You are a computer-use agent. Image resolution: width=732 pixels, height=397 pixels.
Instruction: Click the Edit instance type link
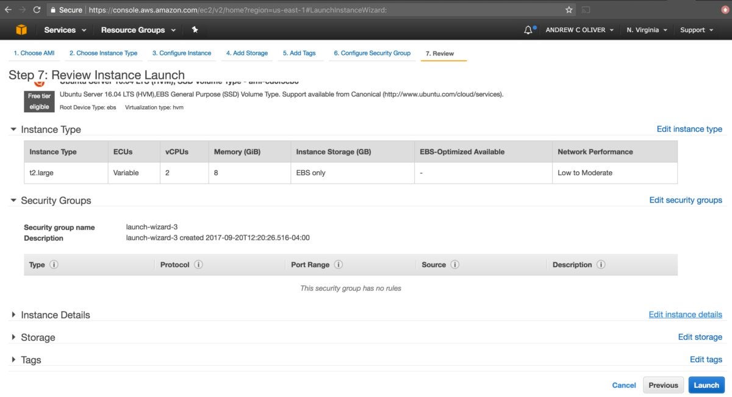(x=689, y=129)
